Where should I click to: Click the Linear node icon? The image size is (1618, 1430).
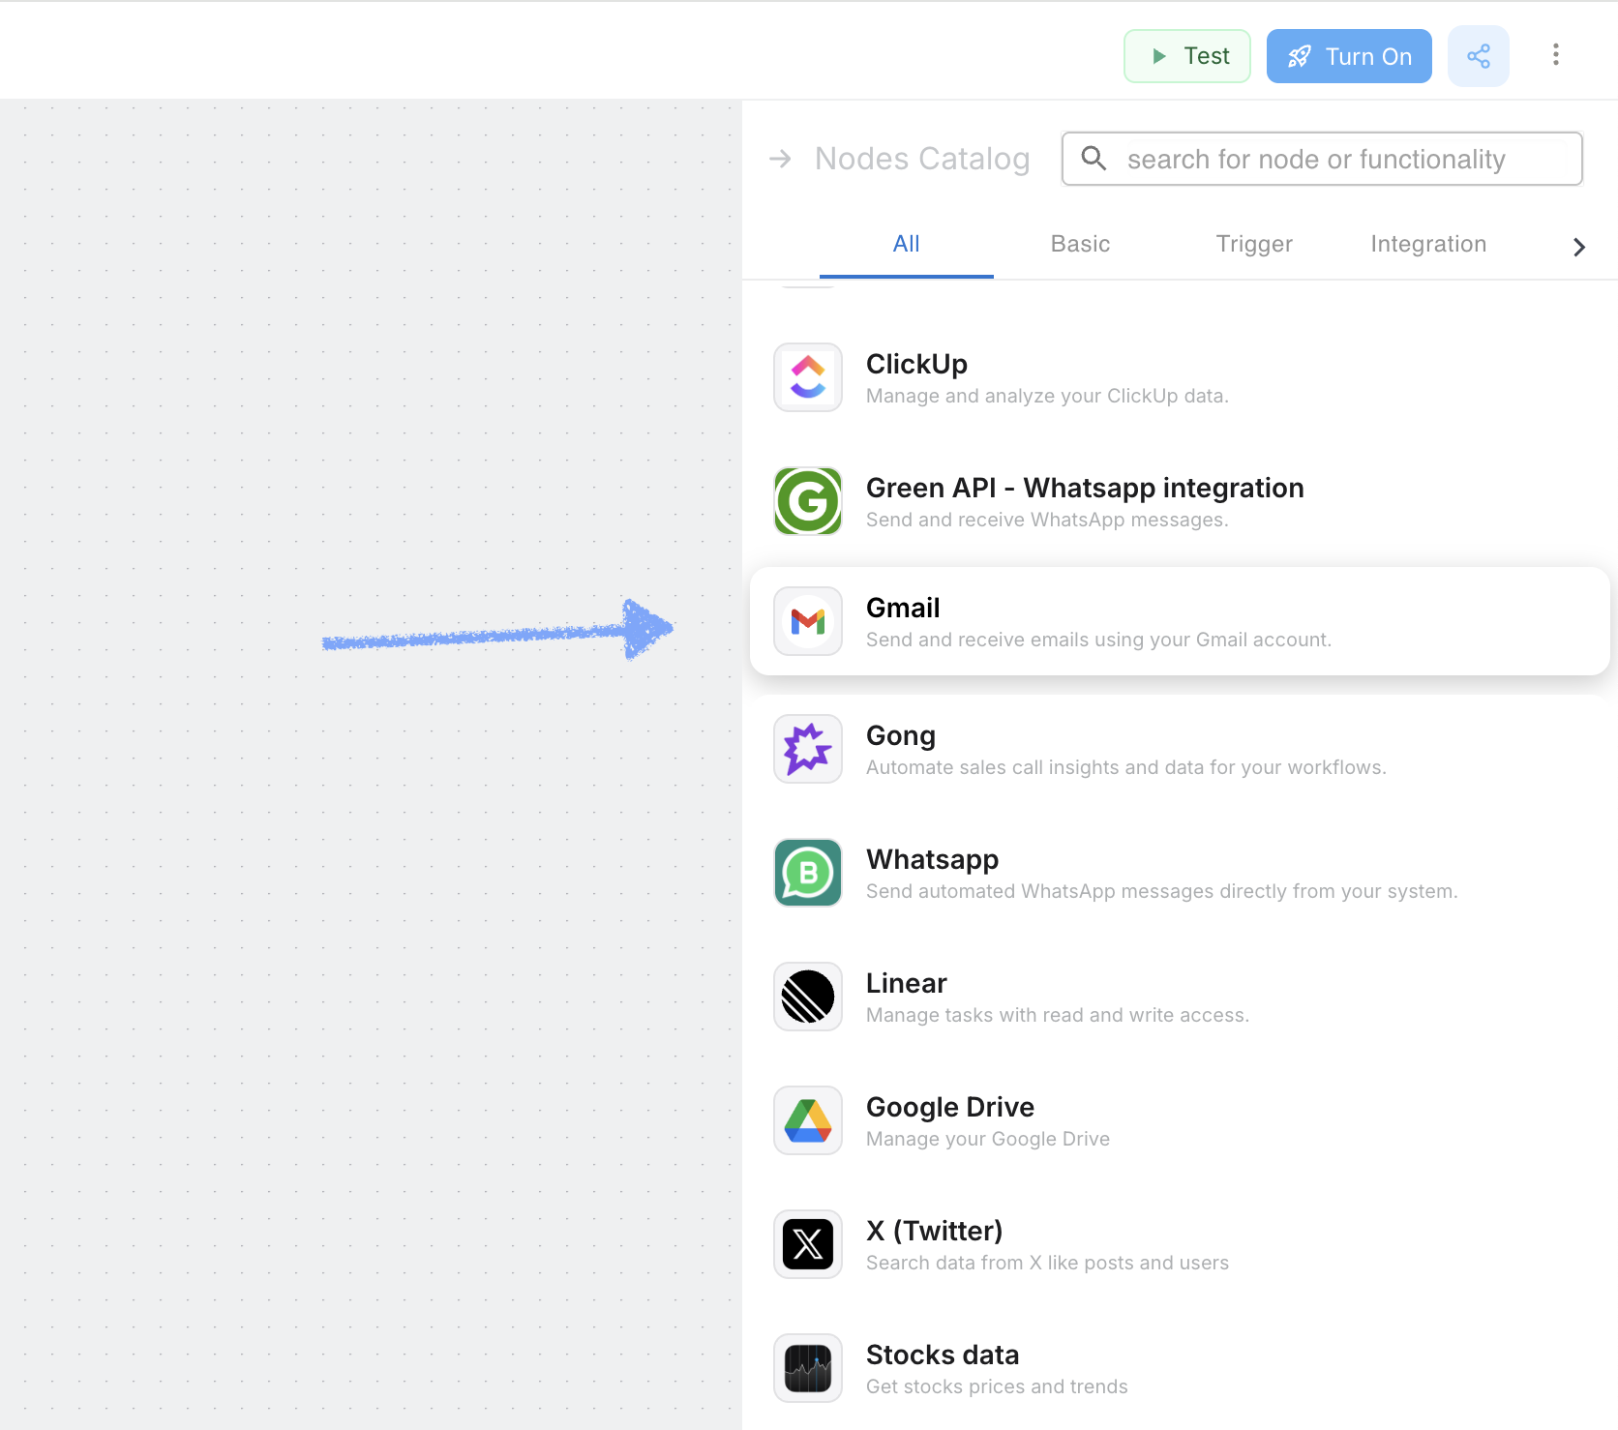click(808, 997)
